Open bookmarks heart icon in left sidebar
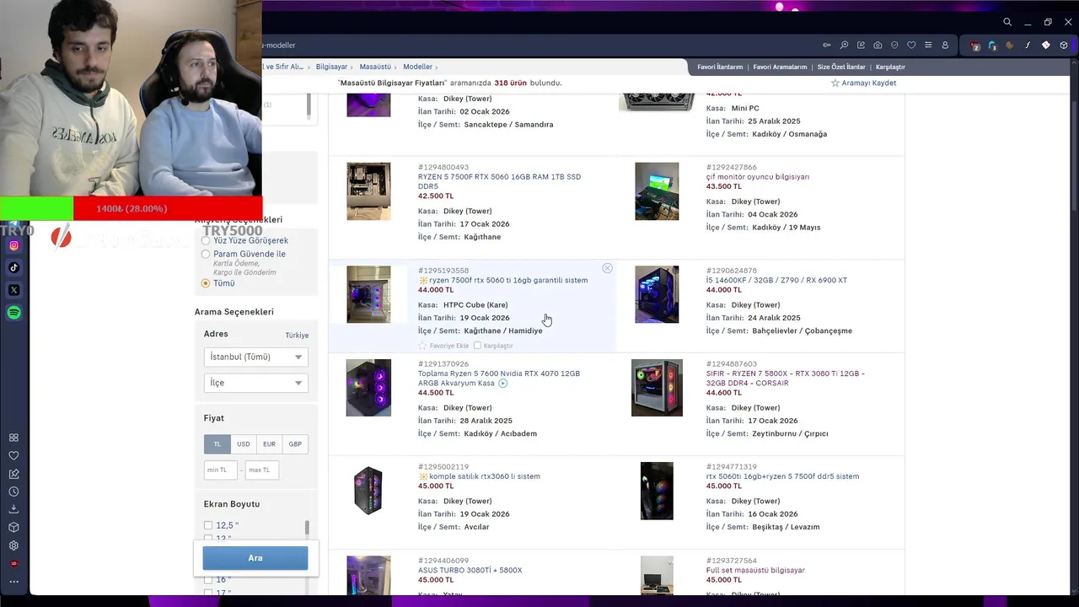1079x607 pixels. [13, 456]
